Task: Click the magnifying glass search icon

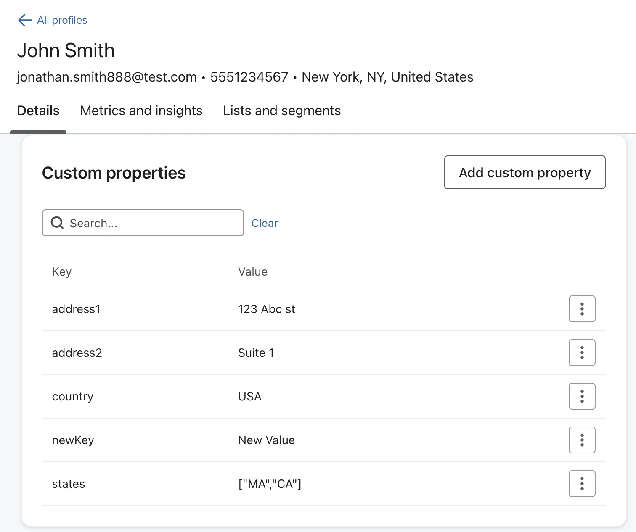Action: [x=57, y=223]
